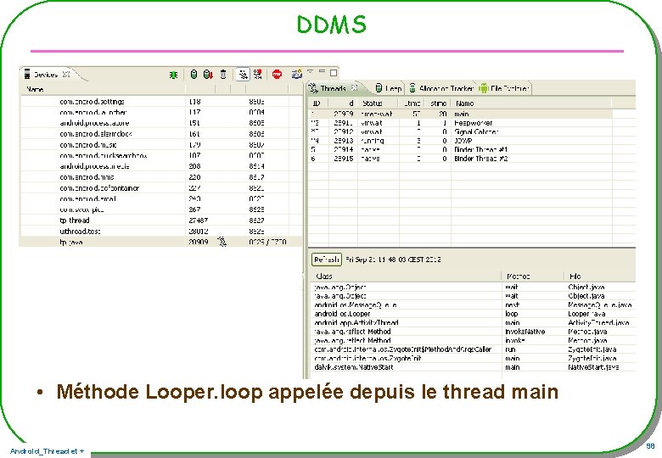Select the com.android.defcontainer process
The image size is (662, 458).
pyautogui.click(x=161, y=188)
